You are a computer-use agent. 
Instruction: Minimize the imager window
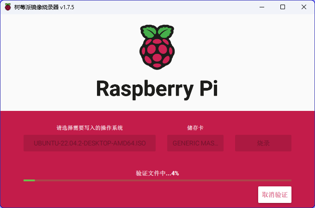click(x=262, y=7)
